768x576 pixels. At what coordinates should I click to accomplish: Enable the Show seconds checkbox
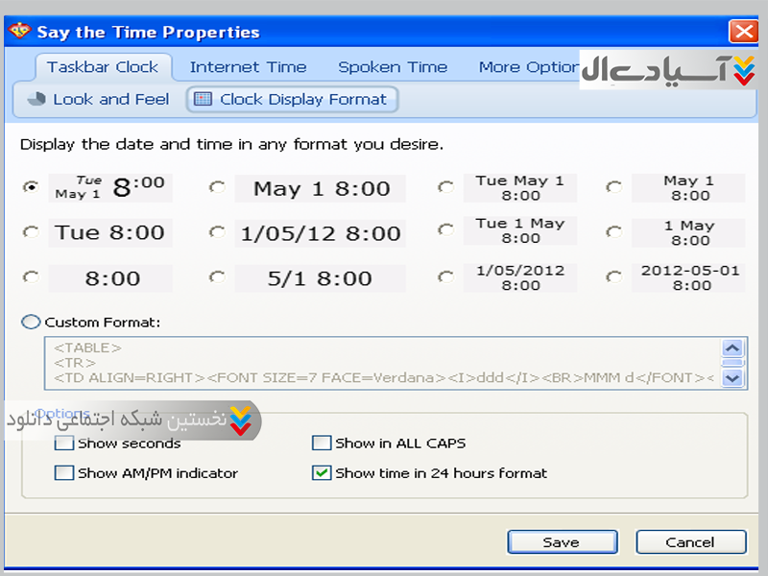click(64, 444)
